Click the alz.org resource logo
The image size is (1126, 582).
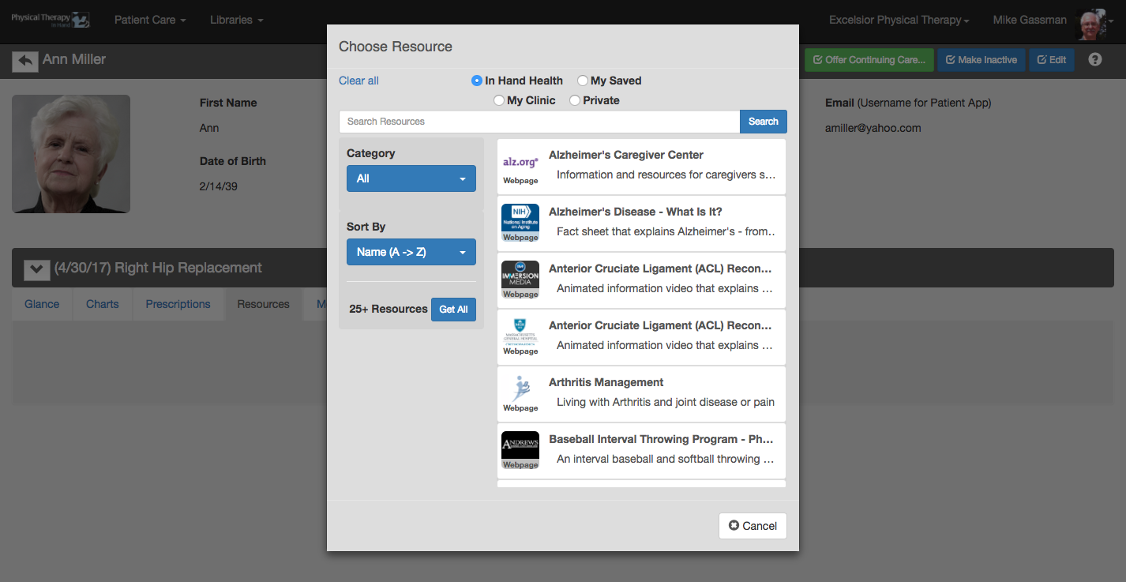pyautogui.click(x=520, y=162)
